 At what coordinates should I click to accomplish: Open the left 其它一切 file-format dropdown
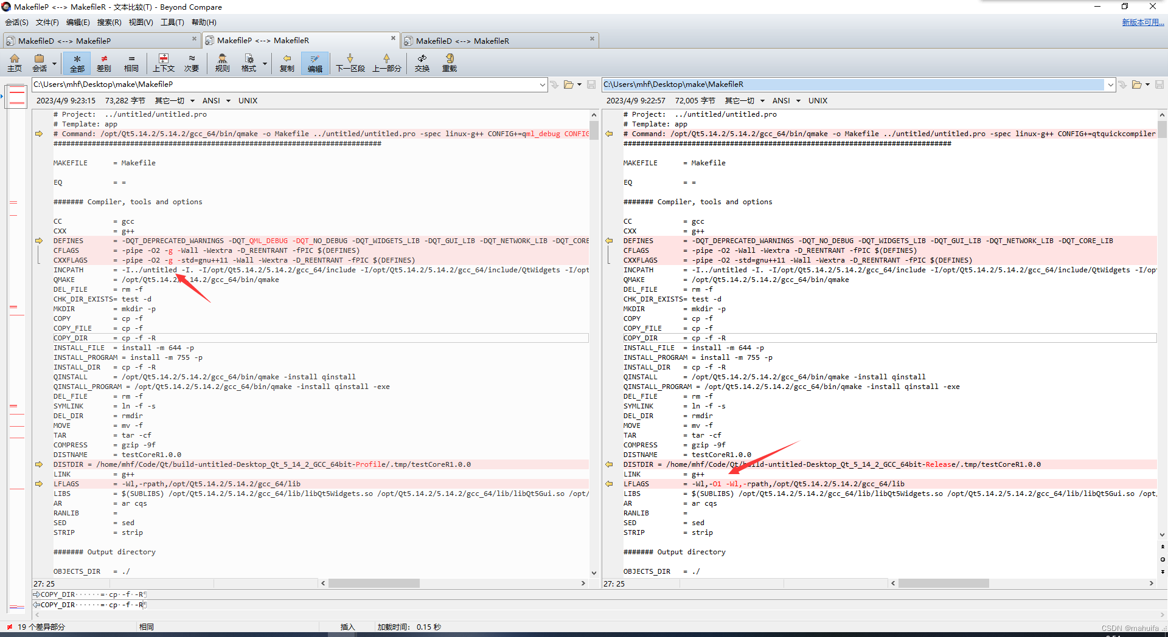point(175,101)
